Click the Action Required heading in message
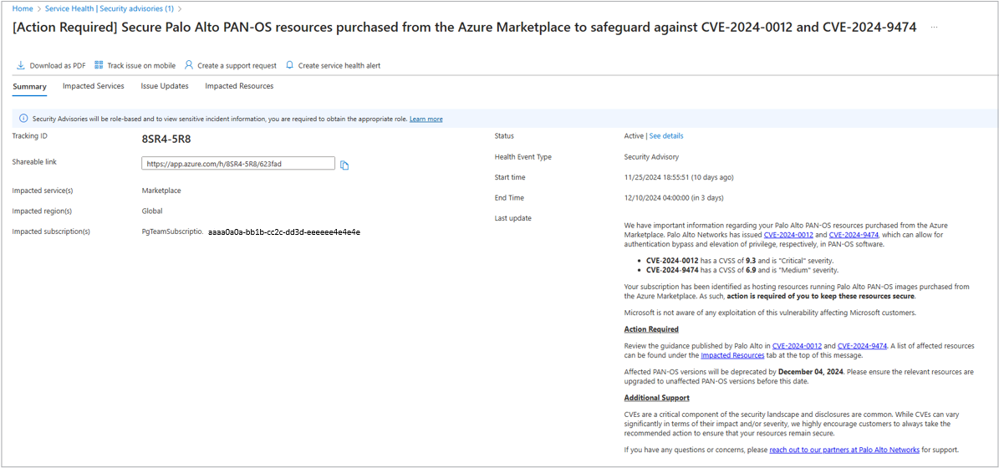The image size is (999, 468). point(651,329)
